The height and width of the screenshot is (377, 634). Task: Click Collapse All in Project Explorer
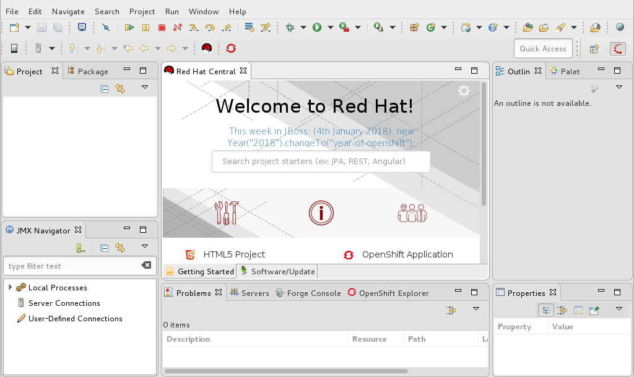(x=105, y=89)
